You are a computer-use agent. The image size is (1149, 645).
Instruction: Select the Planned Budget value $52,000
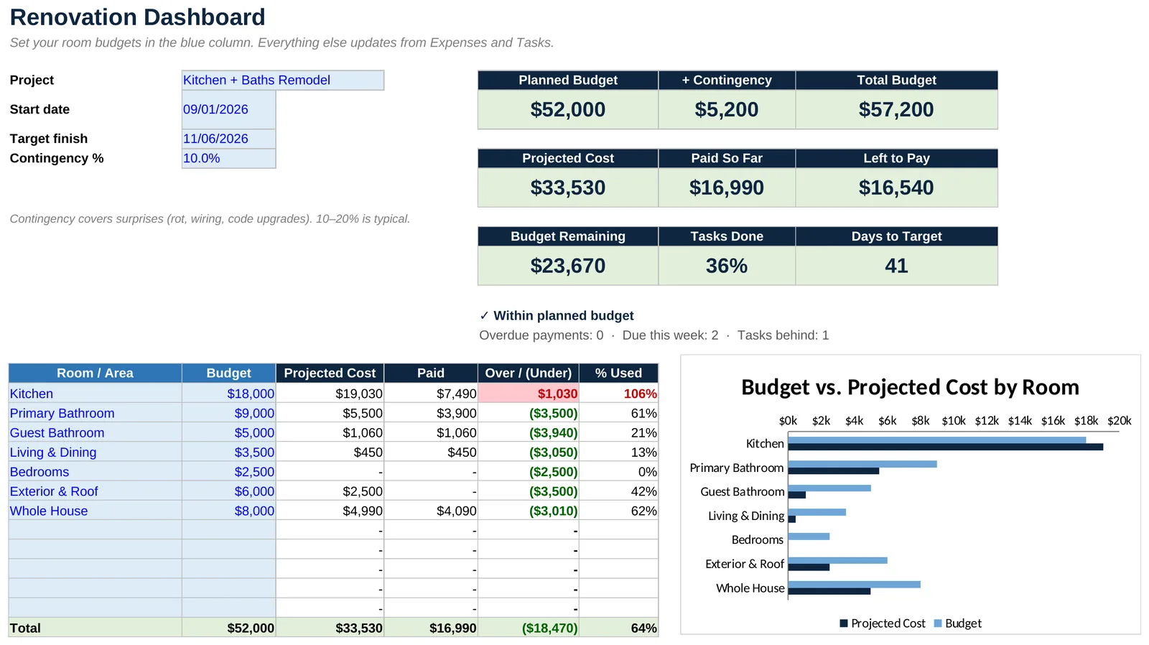tap(568, 110)
